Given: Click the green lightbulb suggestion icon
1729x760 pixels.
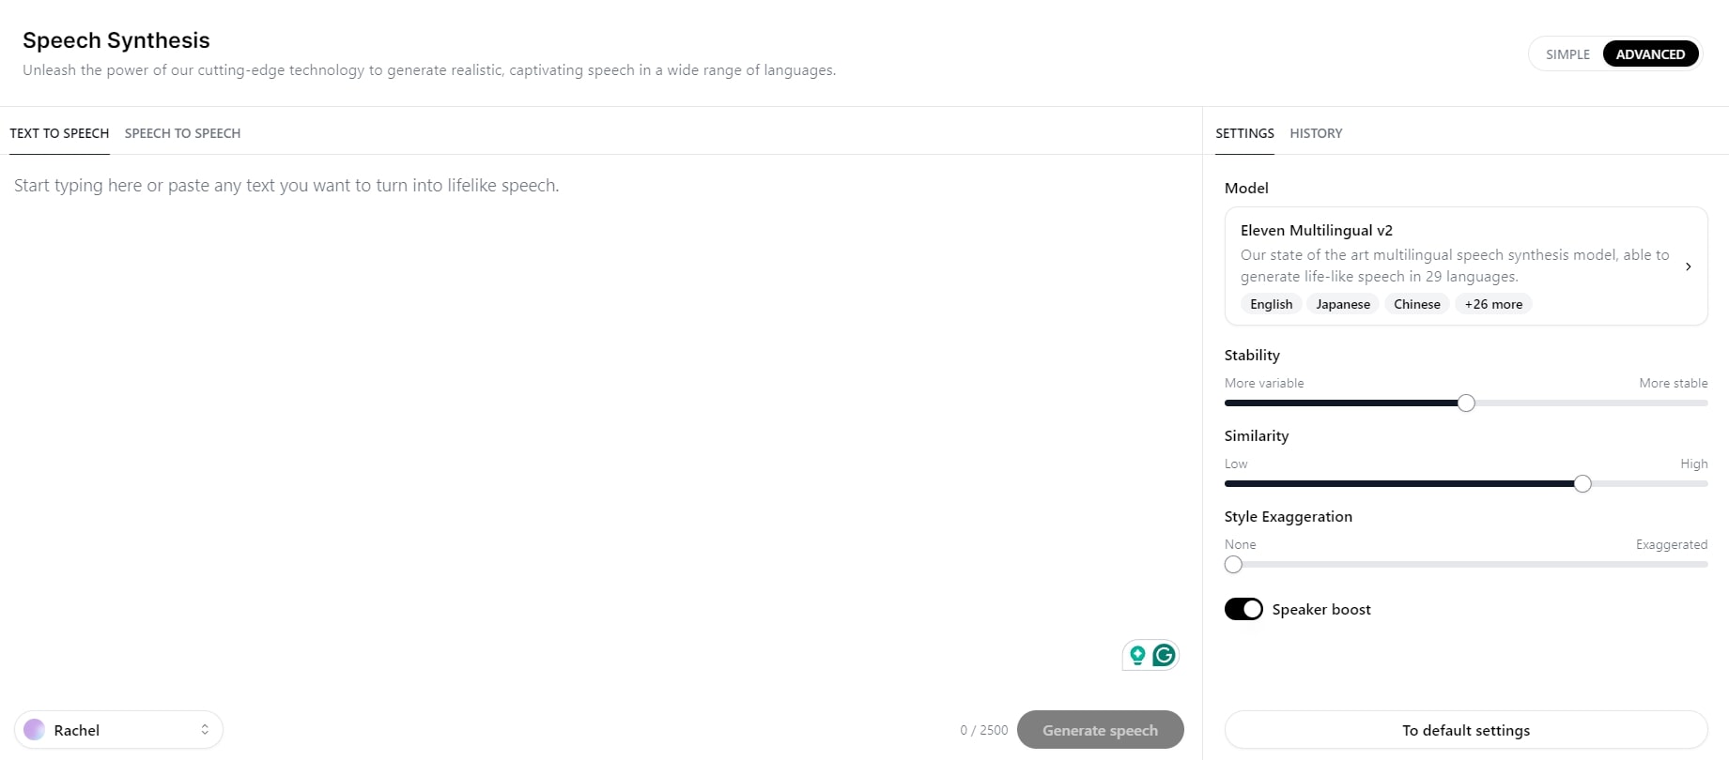Looking at the screenshot, I should (1137, 655).
